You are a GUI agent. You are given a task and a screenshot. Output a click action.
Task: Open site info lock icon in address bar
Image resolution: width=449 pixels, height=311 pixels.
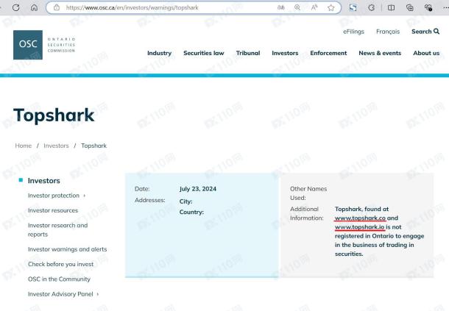click(x=57, y=7)
